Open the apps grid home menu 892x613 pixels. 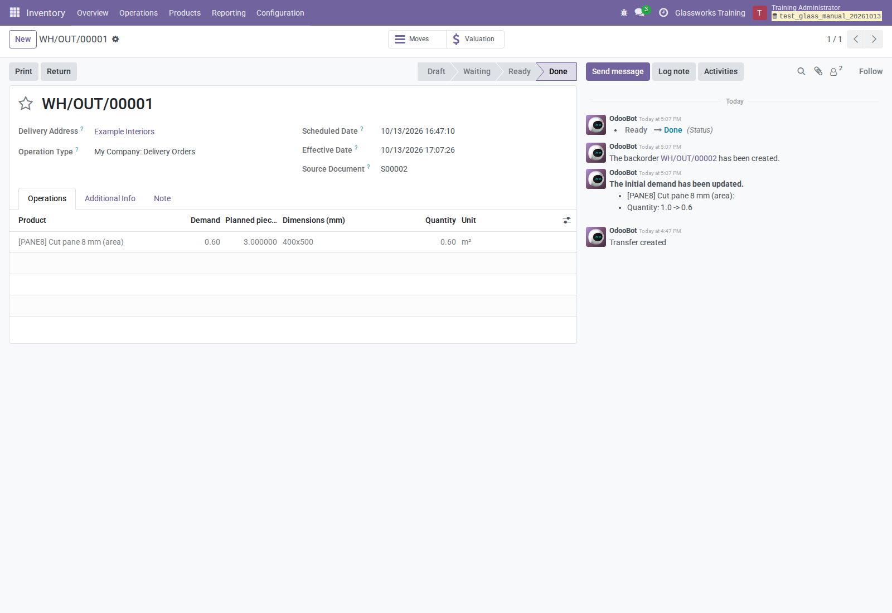[14, 12]
